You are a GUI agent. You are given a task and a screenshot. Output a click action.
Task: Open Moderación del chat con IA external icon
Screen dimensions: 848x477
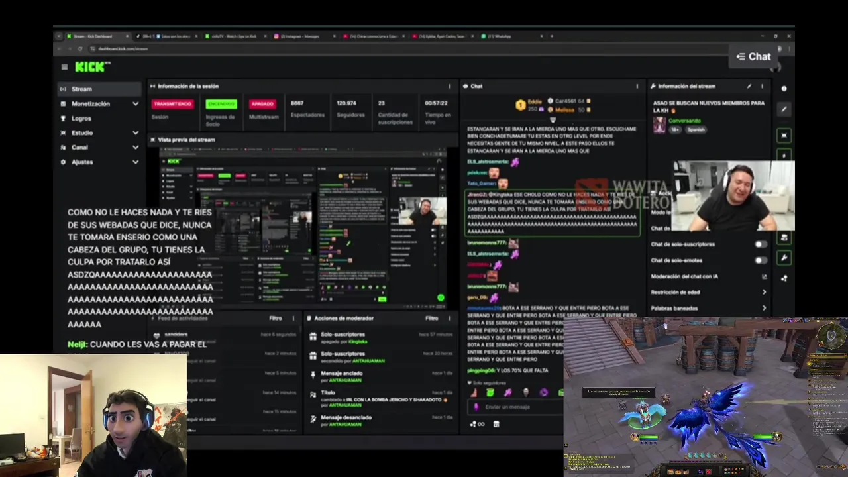pyautogui.click(x=764, y=276)
